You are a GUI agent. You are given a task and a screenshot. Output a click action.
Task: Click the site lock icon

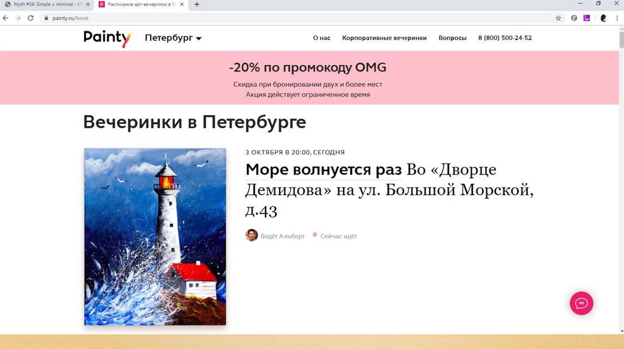pyautogui.click(x=46, y=18)
